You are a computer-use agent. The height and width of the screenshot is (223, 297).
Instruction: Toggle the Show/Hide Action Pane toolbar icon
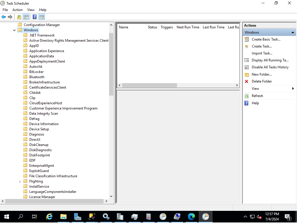[x=42, y=17]
